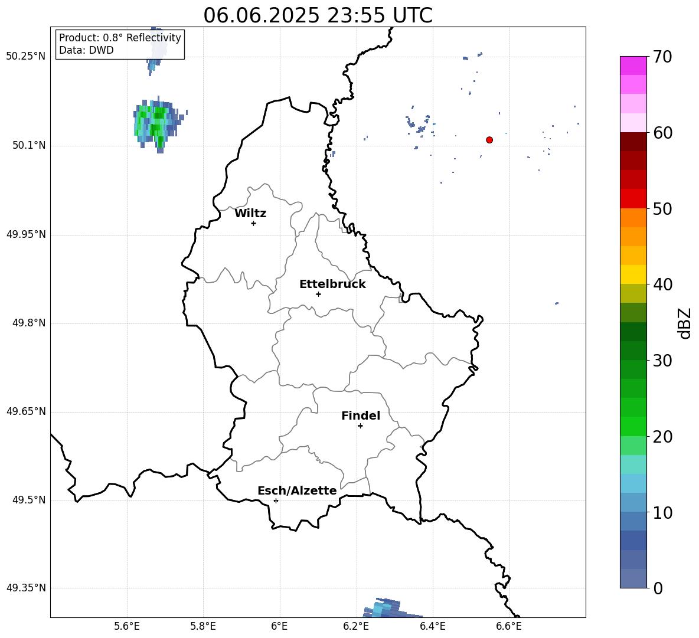Click the Ettelbruck cross marker
This screenshot has width=699, height=638.
tap(318, 294)
